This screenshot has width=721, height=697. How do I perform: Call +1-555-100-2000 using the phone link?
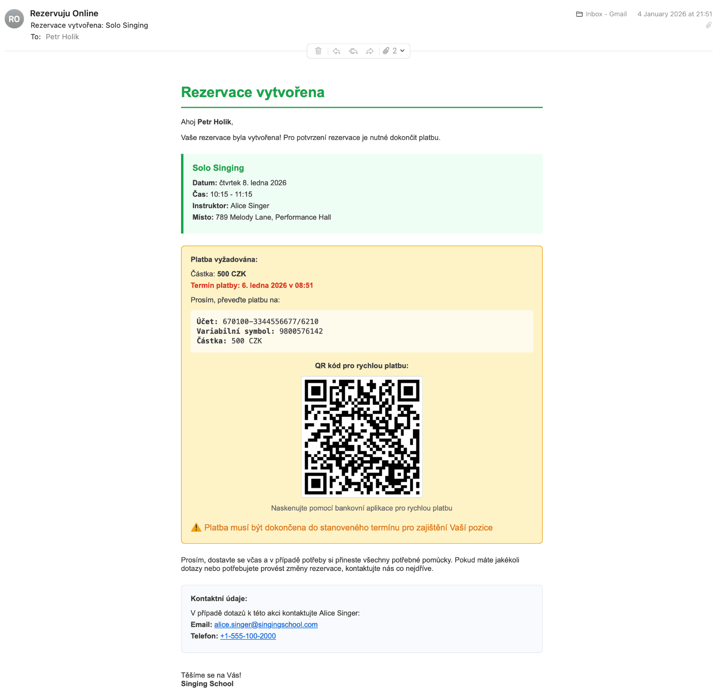(x=248, y=636)
